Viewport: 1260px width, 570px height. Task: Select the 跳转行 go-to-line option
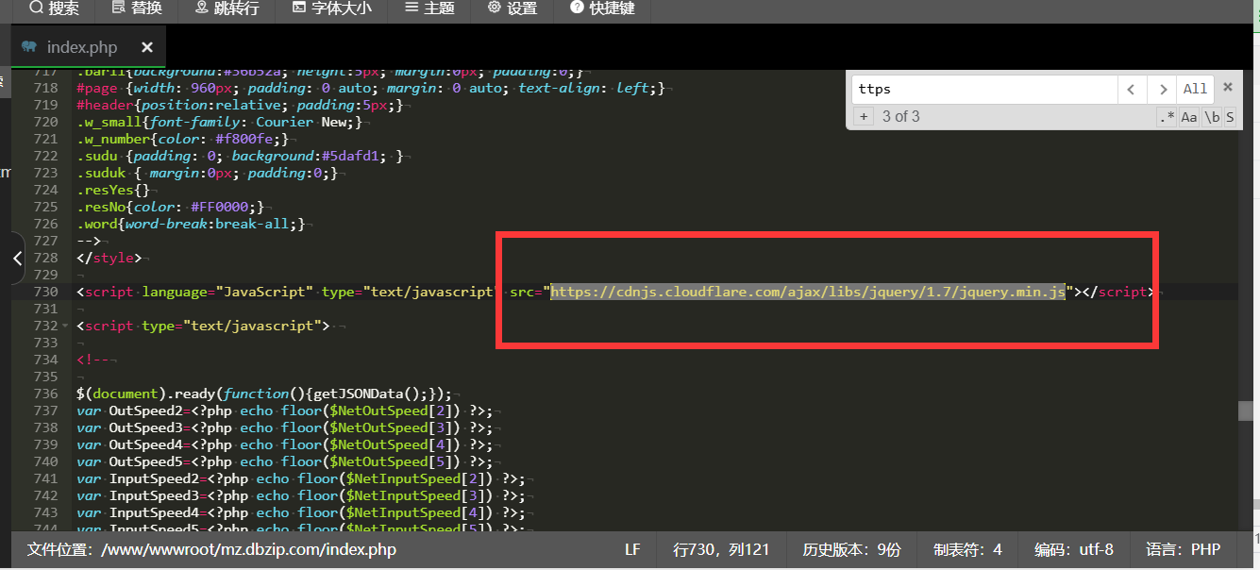[x=227, y=8]
